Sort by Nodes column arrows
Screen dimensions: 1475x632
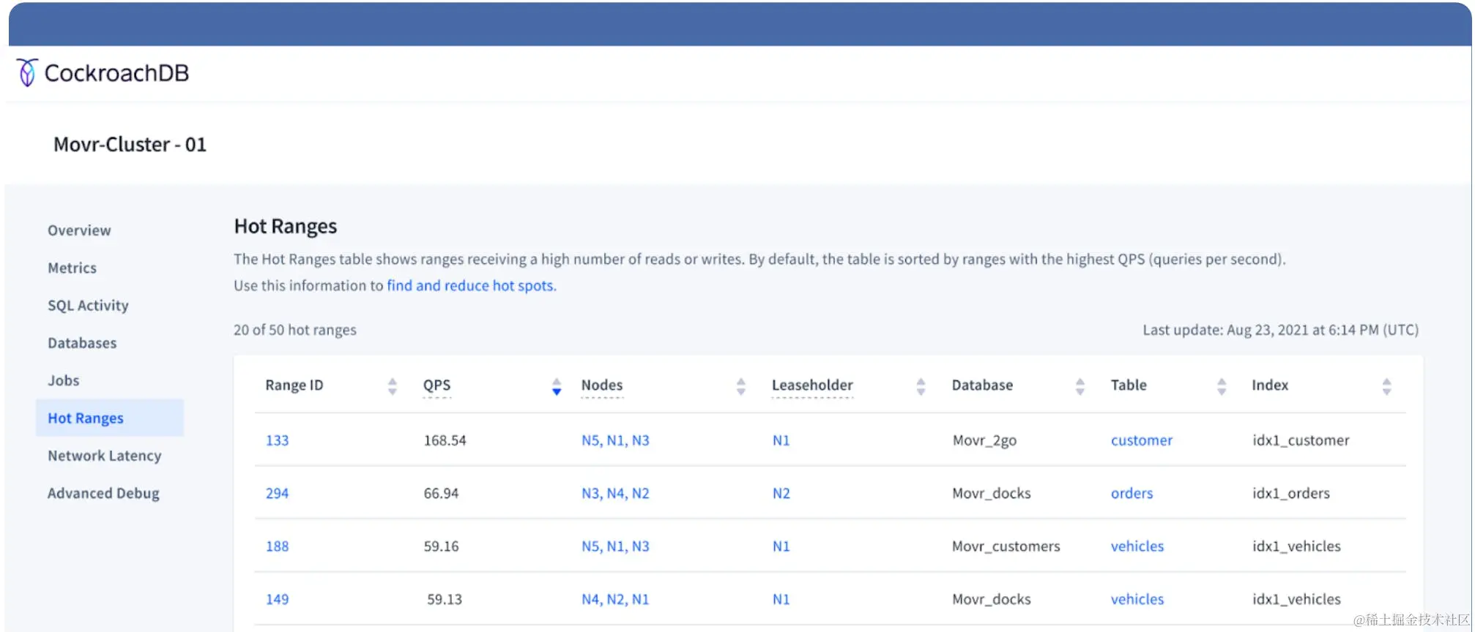coord(741,386)
